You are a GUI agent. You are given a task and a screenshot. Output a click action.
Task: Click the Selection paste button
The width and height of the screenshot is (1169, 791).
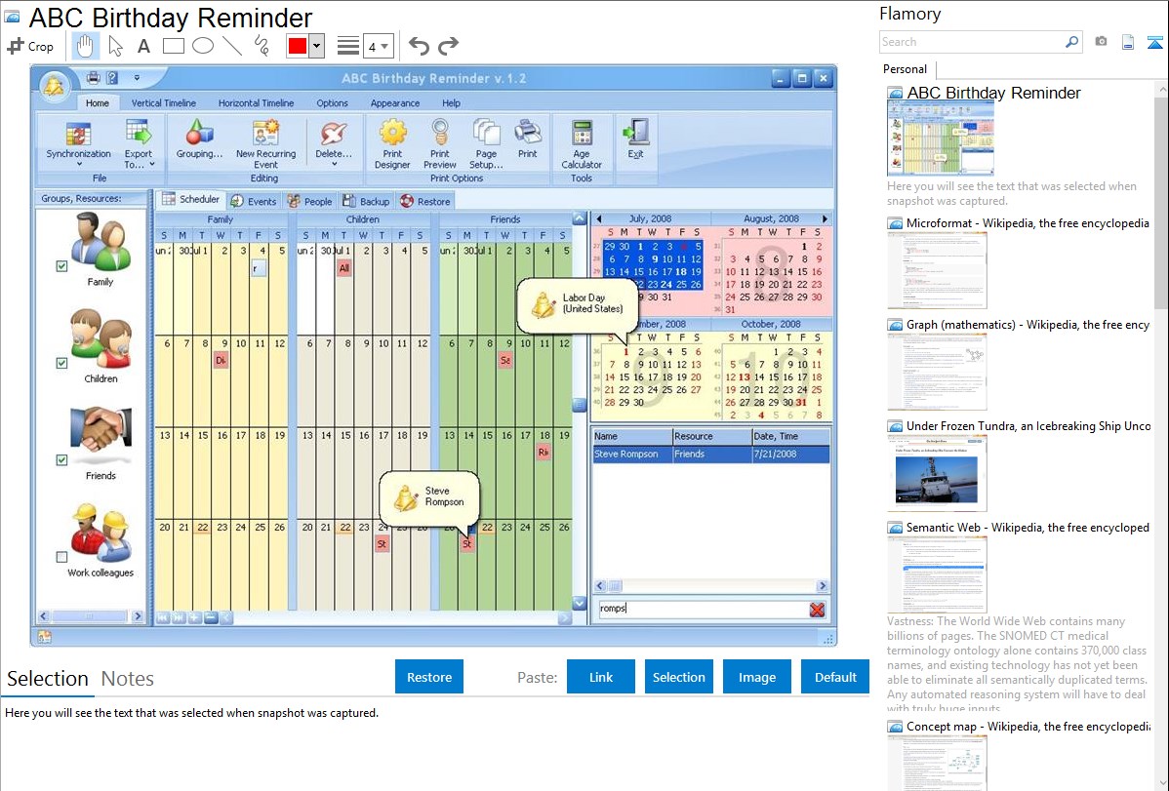coord(678,677)
